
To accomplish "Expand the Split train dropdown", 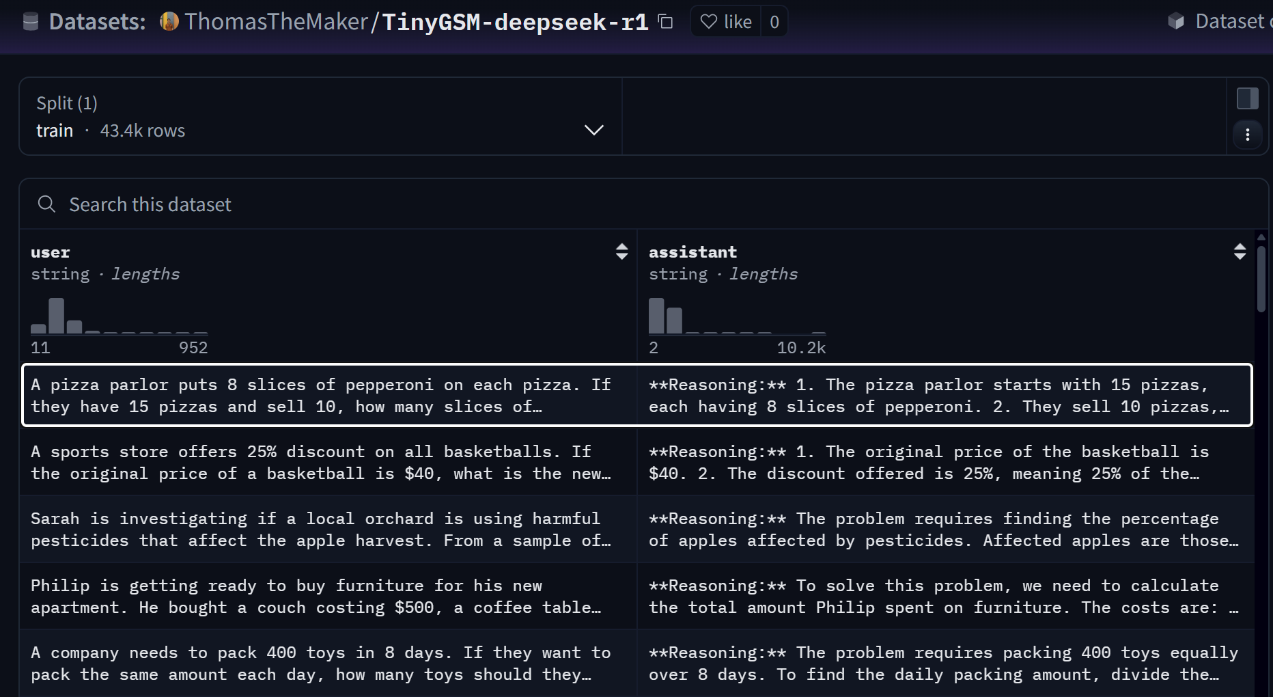I will (x=593, y=130).
